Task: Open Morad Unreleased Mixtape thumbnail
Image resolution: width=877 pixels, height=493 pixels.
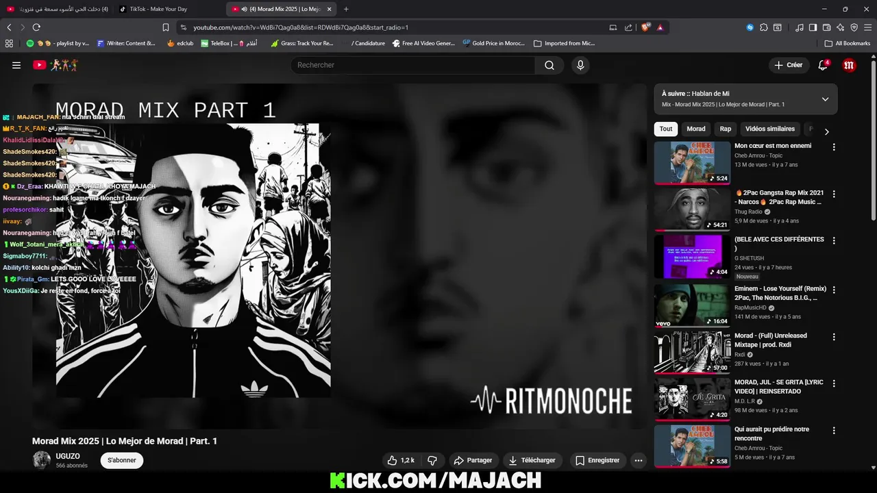Action: click(692, 352)
